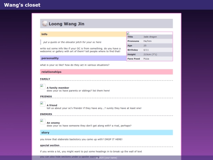
Task: Click the info section header
Action: point(83,34)
